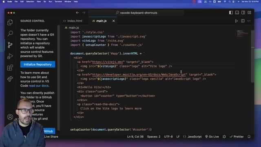
Task: Open the developer.mozilla.org JavaScript link in code
Action: tap(139, 74)
